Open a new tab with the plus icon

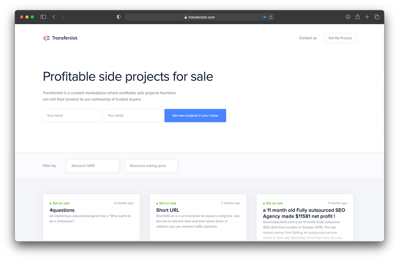pos(367,17)
